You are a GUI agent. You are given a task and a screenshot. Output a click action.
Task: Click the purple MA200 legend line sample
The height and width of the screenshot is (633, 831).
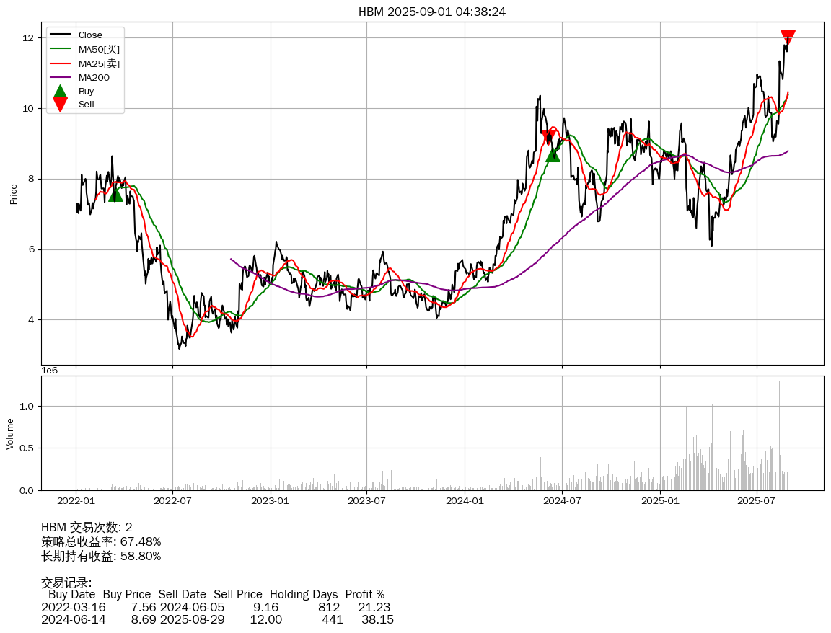coord(60,77)
